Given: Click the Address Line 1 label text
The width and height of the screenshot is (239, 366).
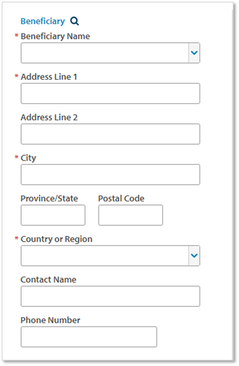Looking at the screenshot, I should (49, 77).
